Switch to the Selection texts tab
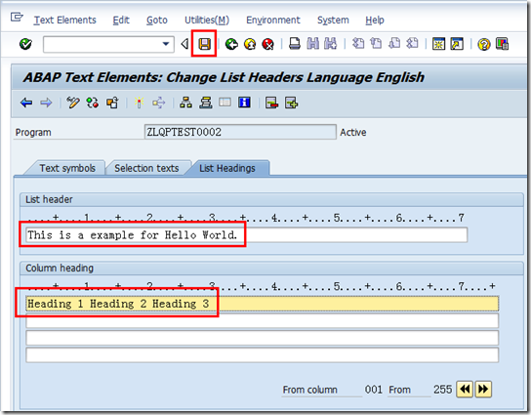 (x=146, y=168)
